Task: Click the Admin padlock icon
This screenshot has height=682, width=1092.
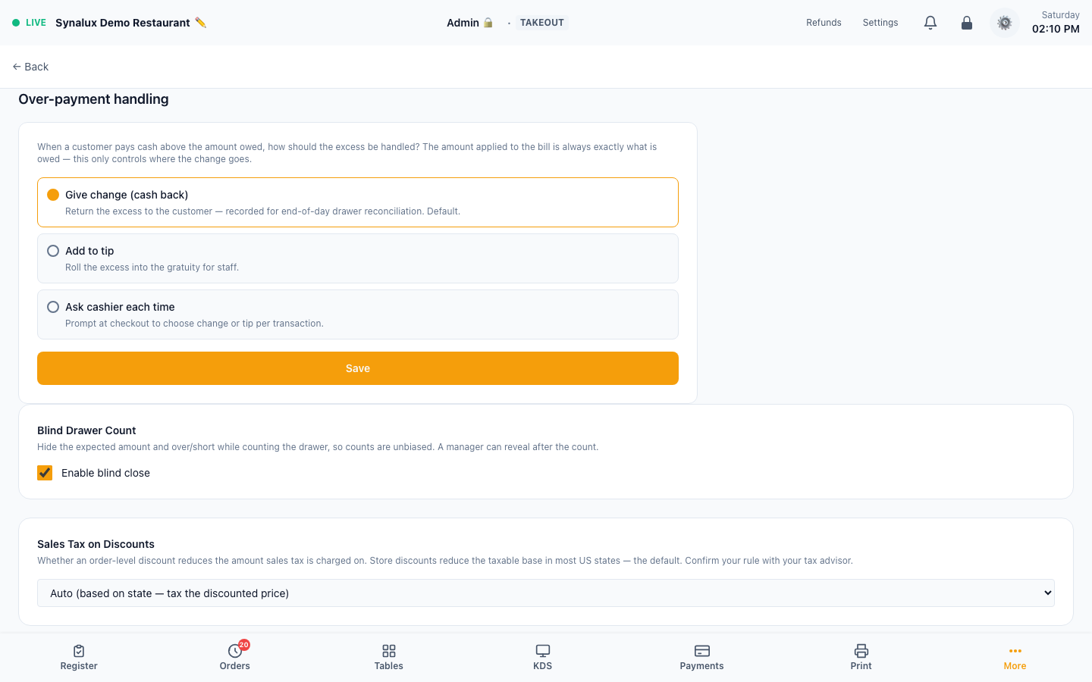Action: point(488,23)
